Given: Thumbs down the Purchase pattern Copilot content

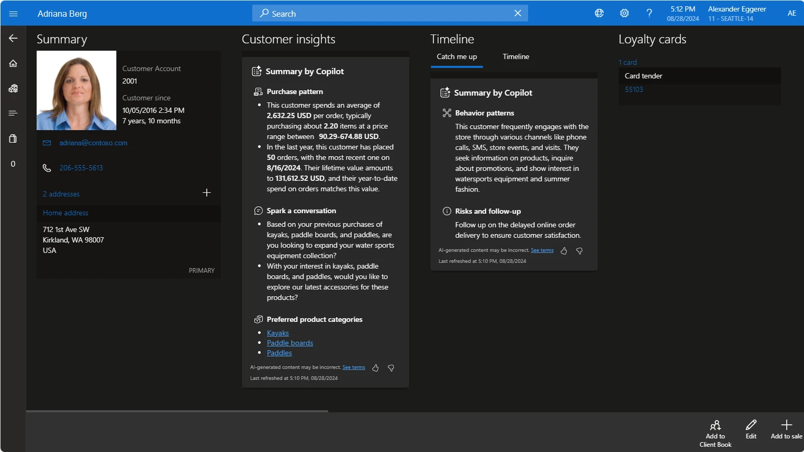Looking at the screenshot, I should click(391, 367).
